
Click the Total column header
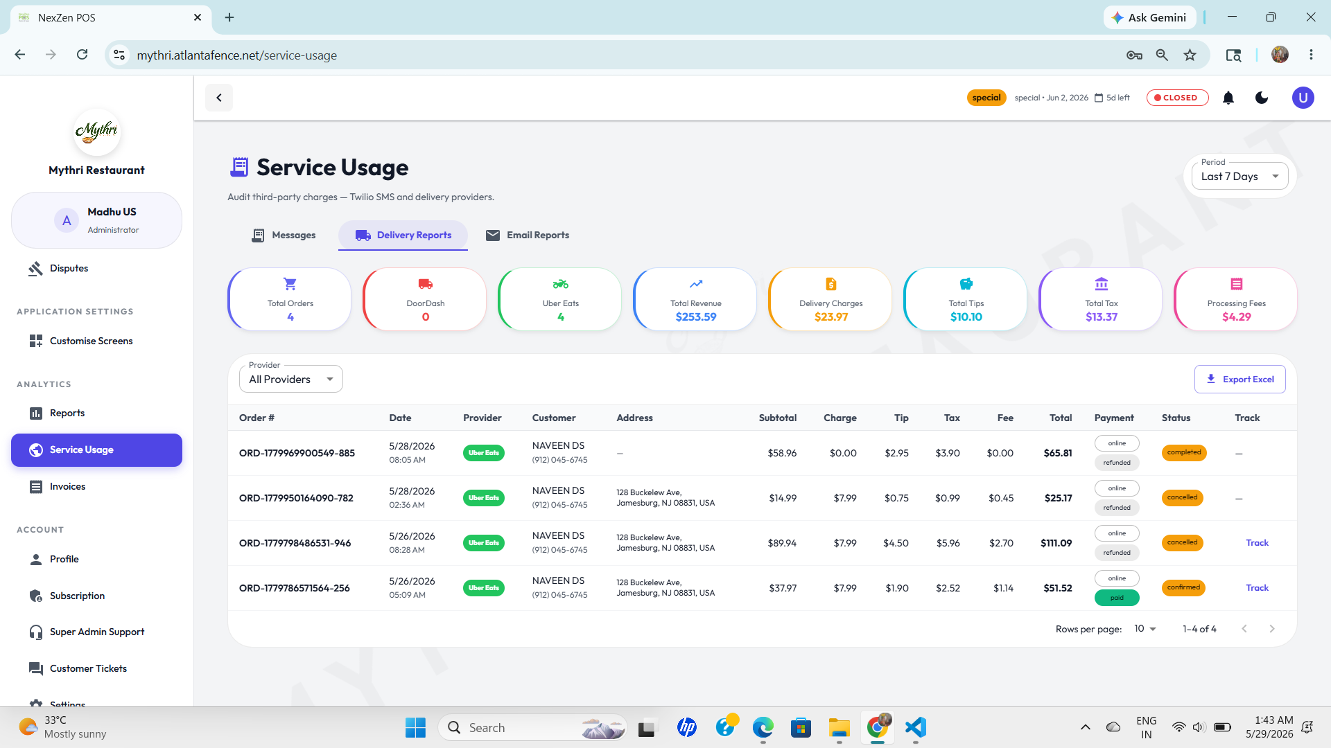tap(1061, 418)
